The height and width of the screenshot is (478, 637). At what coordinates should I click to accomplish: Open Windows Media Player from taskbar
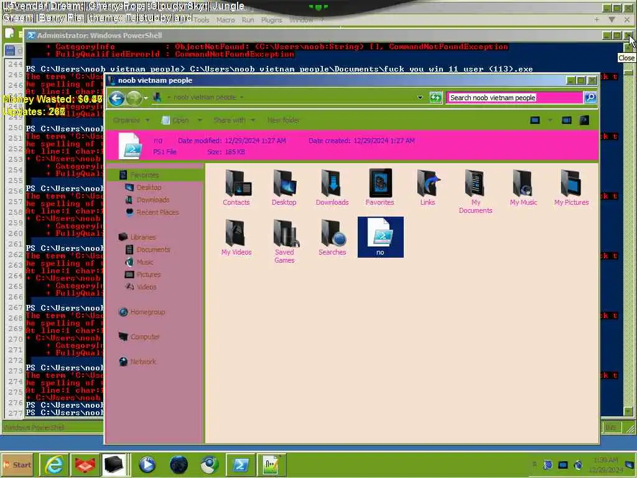click(x=147, y=465)
